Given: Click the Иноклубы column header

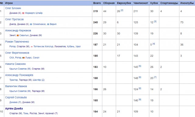Looking at the screenshot, I should point(187,3).
